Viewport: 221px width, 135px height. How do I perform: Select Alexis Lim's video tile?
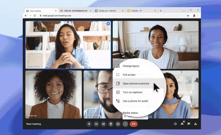(x=54, y=95)
